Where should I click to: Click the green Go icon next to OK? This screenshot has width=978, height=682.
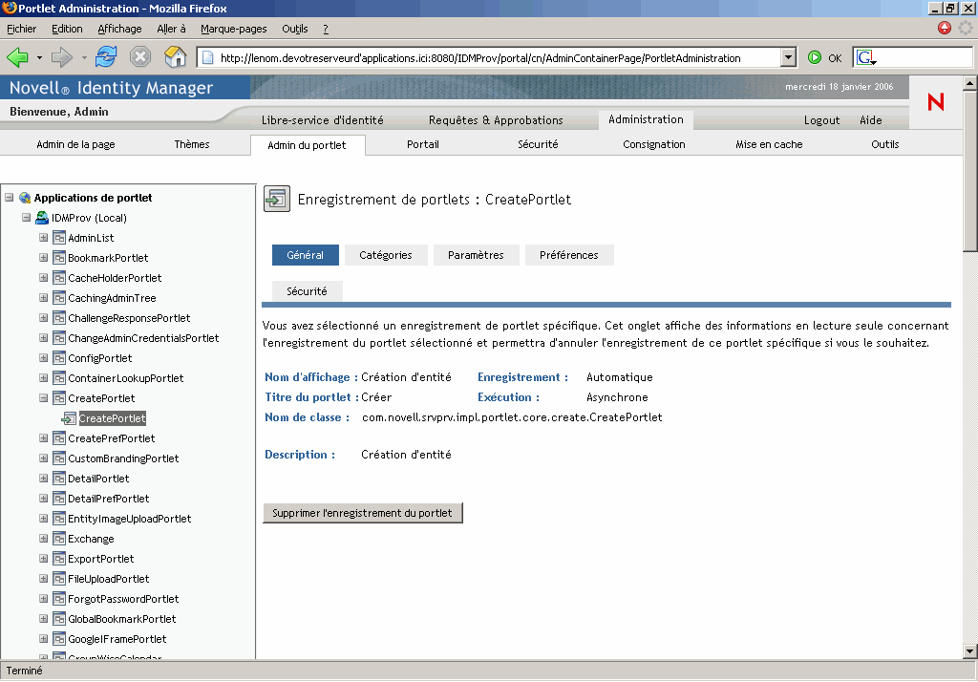coord(815,57)
